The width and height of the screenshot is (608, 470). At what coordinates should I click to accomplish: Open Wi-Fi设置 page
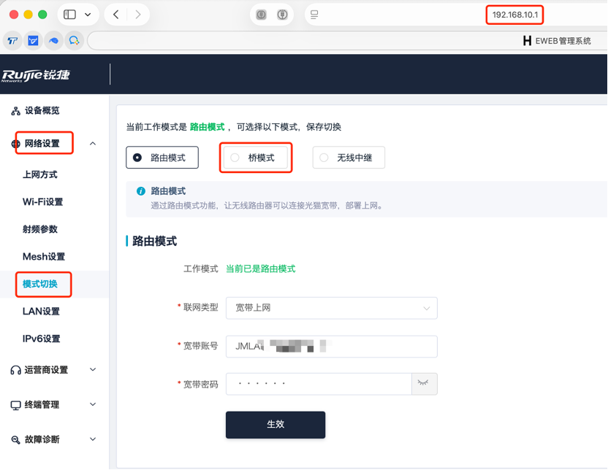pyautogui.click(x=42, y=202)
